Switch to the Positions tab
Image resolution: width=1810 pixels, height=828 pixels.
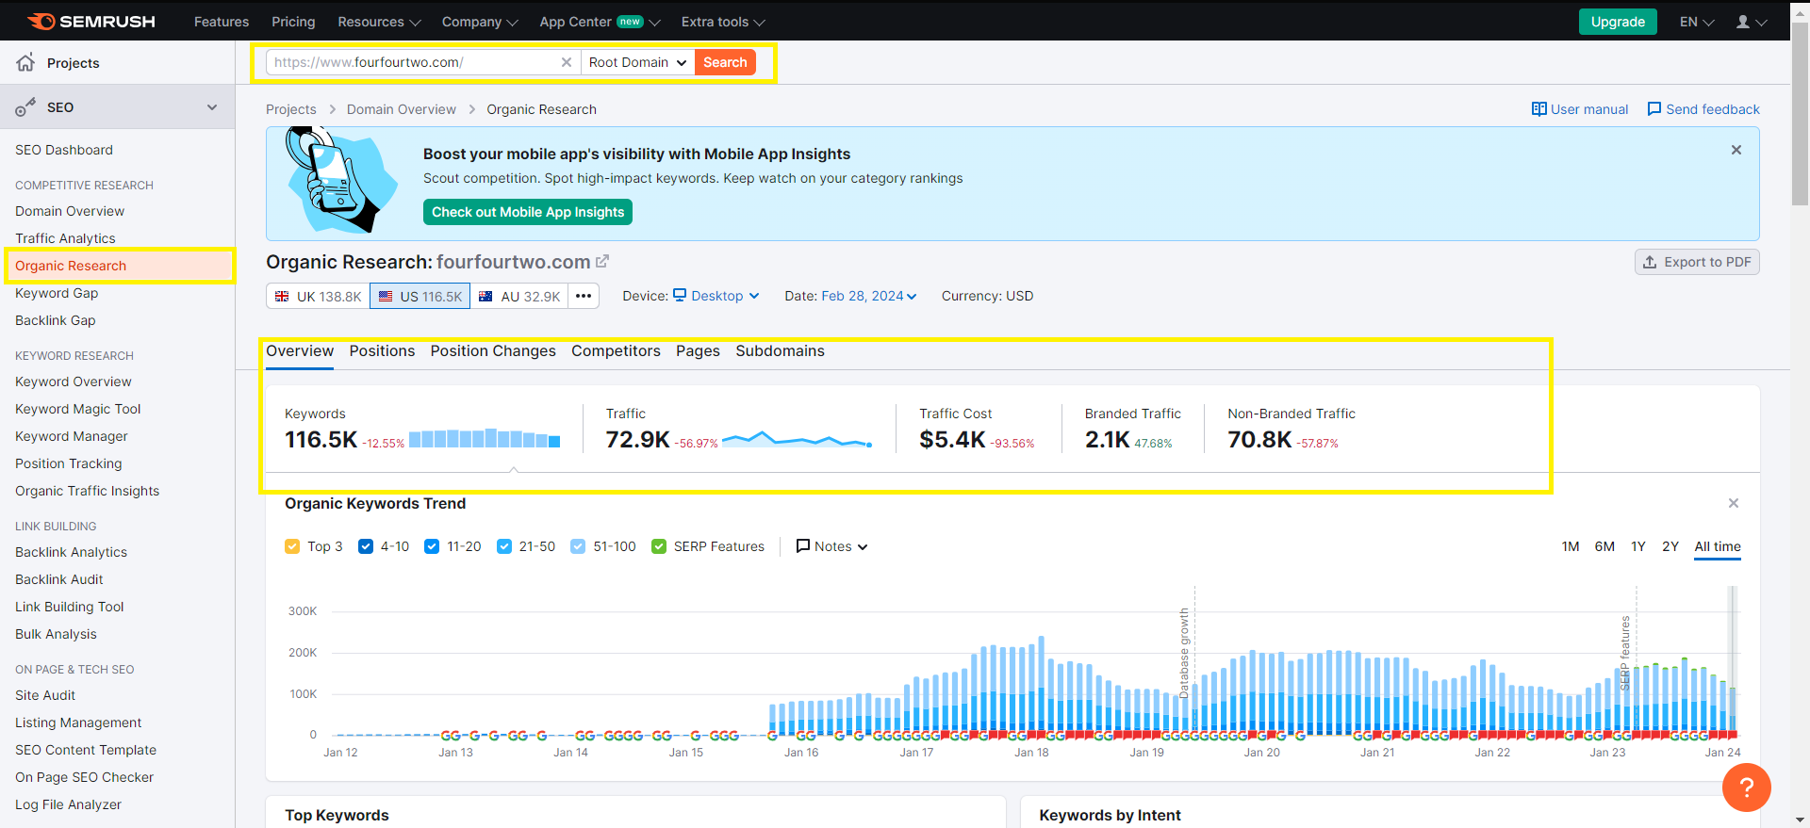pyautogui.click(x=382, y=350)
